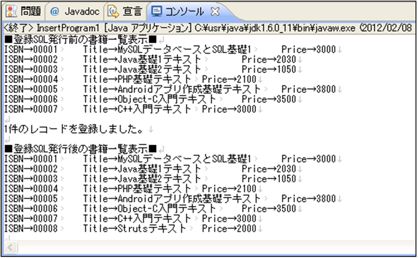The width and height of the screenshot is (418, 258).
Task: Switch to the 問題 tab
Action: click(x=31, y=10)
